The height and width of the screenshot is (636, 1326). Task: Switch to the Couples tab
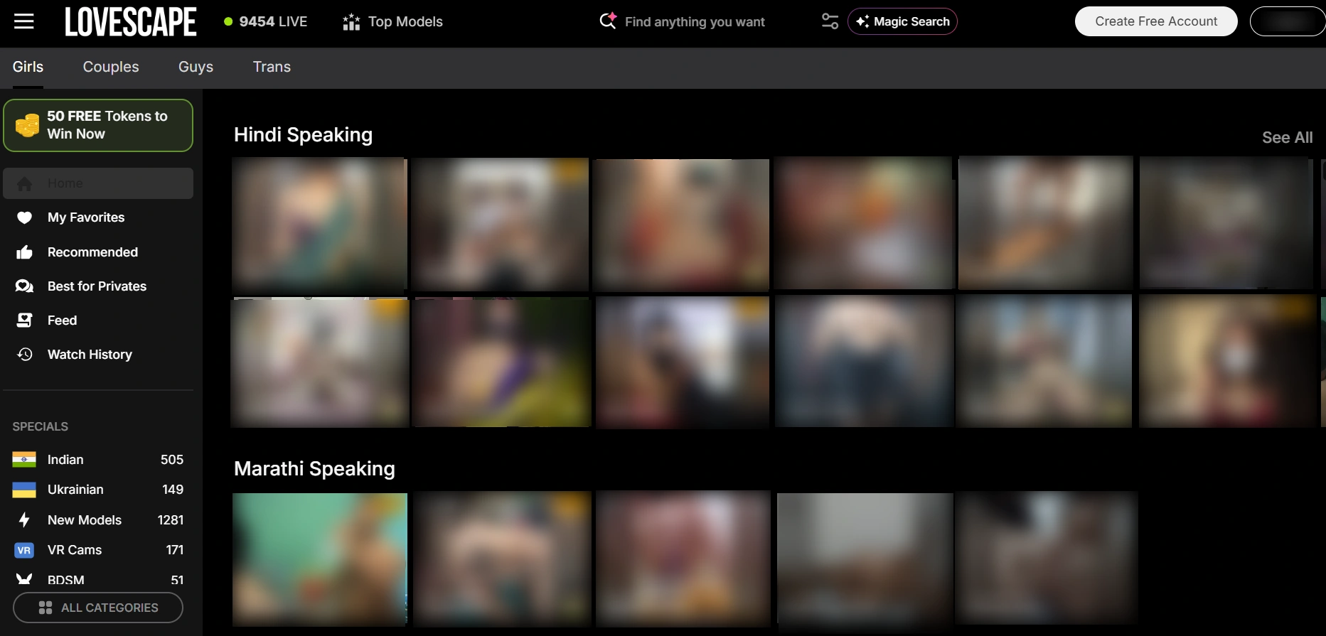111,67
